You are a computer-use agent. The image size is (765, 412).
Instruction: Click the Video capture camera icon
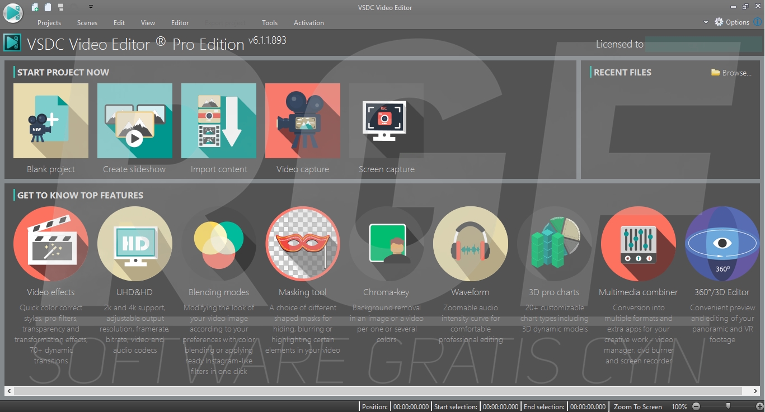(303, 121)
